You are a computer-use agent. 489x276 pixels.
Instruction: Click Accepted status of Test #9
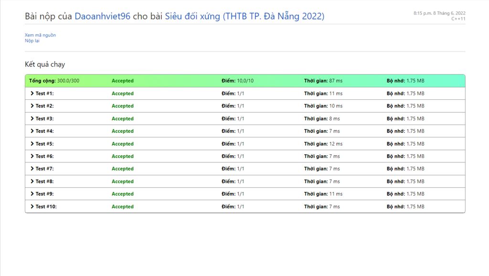pos(123,194)
